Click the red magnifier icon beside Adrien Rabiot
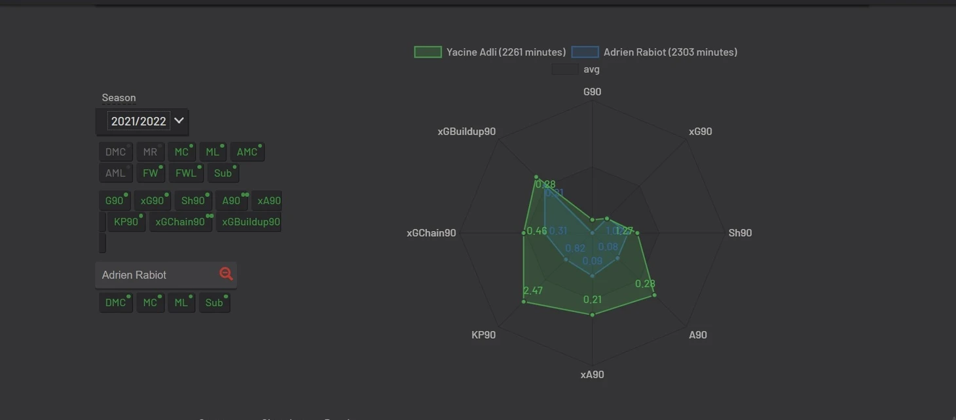This screenshot has height=420, width=956. pos(226,274)
